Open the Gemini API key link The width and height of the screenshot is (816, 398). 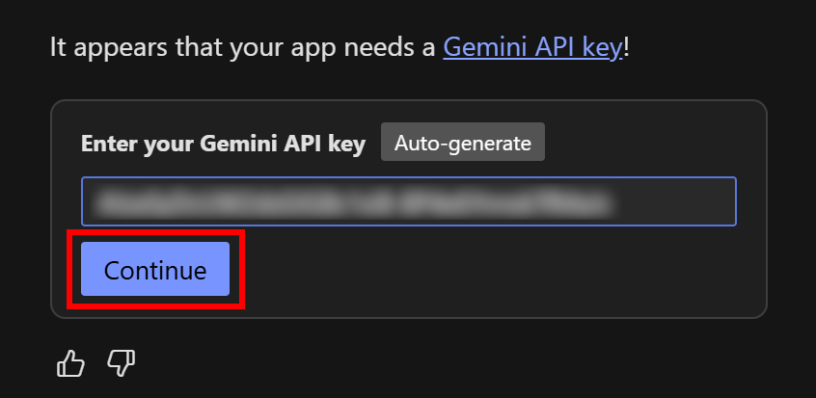tap(532, 47)
